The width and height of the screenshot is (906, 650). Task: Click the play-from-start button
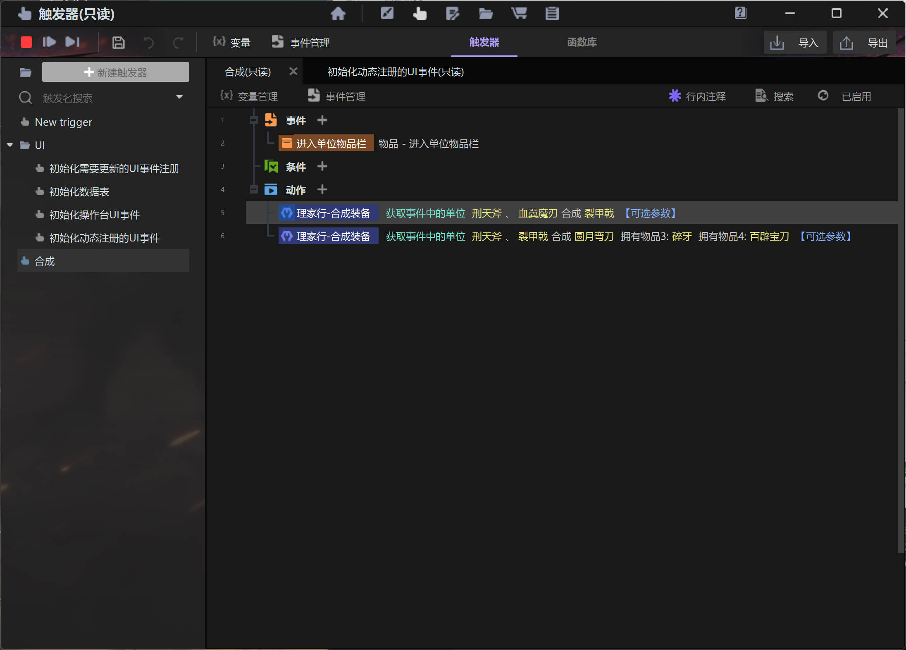pos(49,42)
